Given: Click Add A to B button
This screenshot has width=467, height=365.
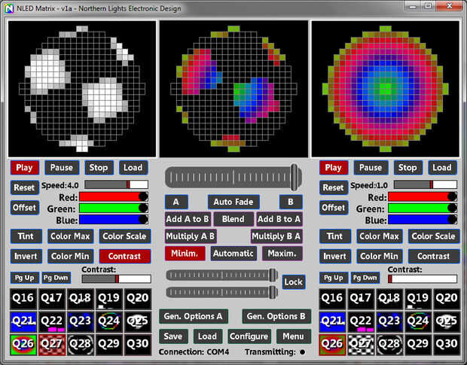Looking at the screenshot, I should coord(188,219).
